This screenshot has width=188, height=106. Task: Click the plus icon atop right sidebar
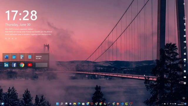184,4
